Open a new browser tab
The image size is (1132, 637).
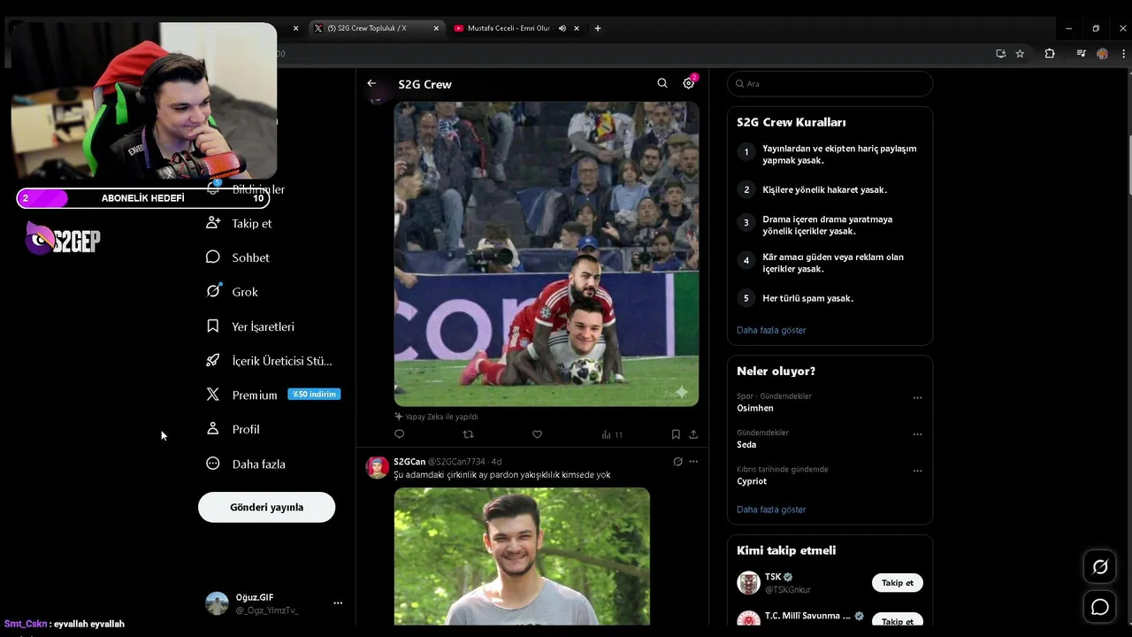[598, 28]
